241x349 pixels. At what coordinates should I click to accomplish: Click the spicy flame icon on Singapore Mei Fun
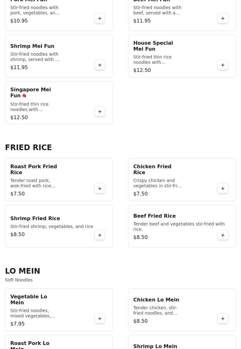pyautogui.click(x=24, y=95)
